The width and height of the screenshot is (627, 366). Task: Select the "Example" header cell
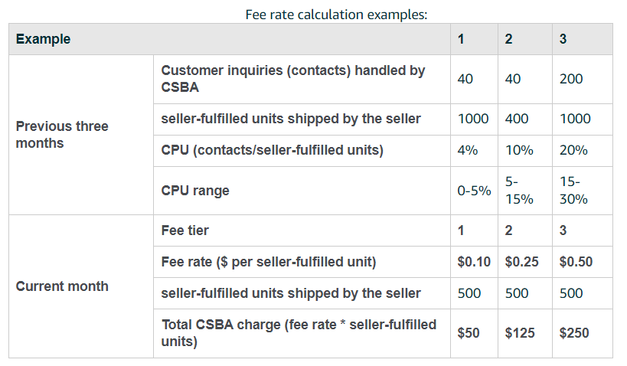[43, 39]
